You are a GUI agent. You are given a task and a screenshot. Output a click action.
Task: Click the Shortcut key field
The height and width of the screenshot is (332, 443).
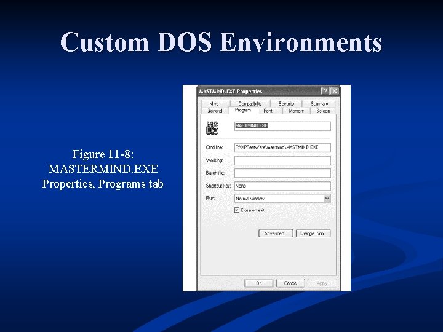pyautogui.click(x=282, y=186)
